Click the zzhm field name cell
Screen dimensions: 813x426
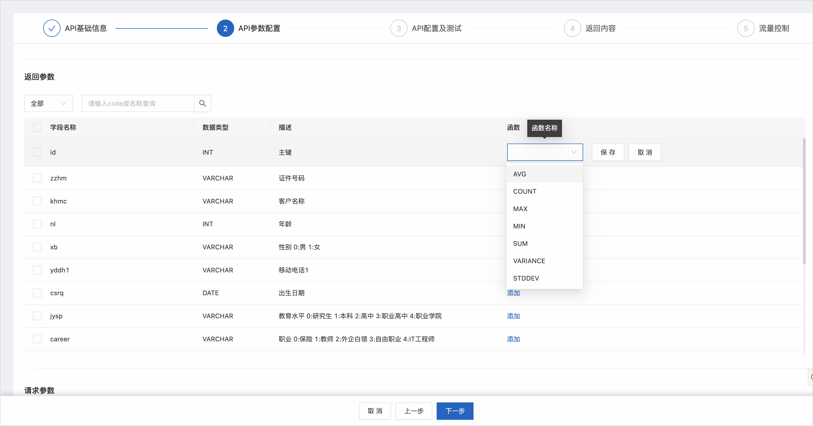tap(58, 178)
